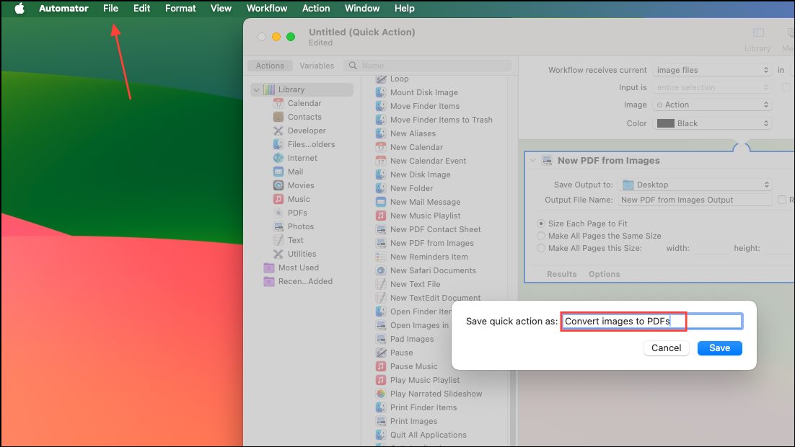Toggle the Library toolbar button
This screenshot has width=795, height=447.
coord(758,39)
